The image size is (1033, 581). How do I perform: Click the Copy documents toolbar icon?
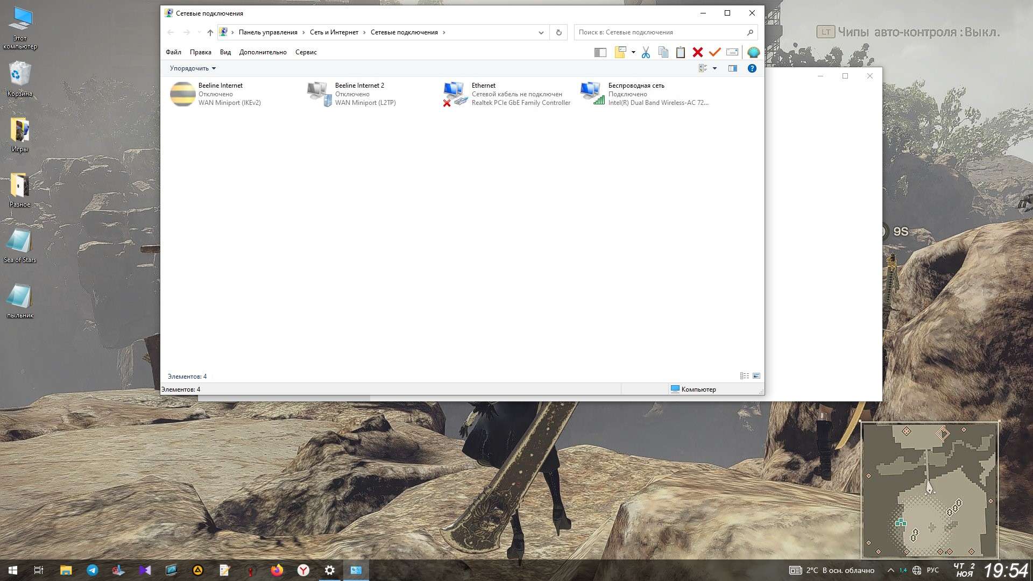point(663,52)
